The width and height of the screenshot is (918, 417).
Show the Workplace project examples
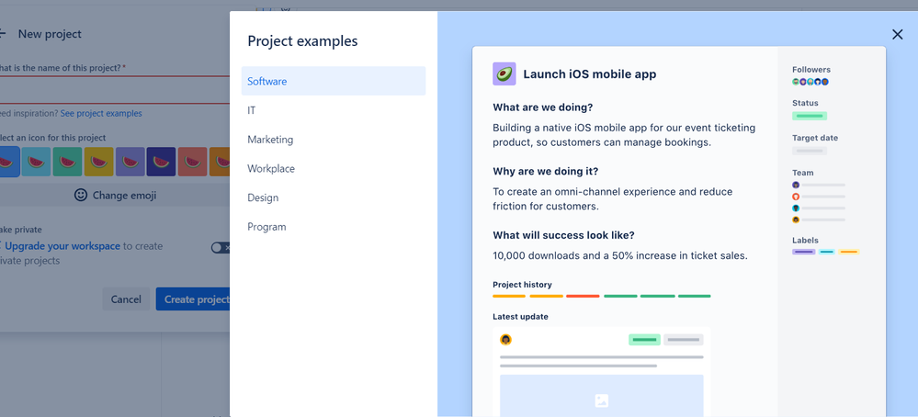click(334, 168)
